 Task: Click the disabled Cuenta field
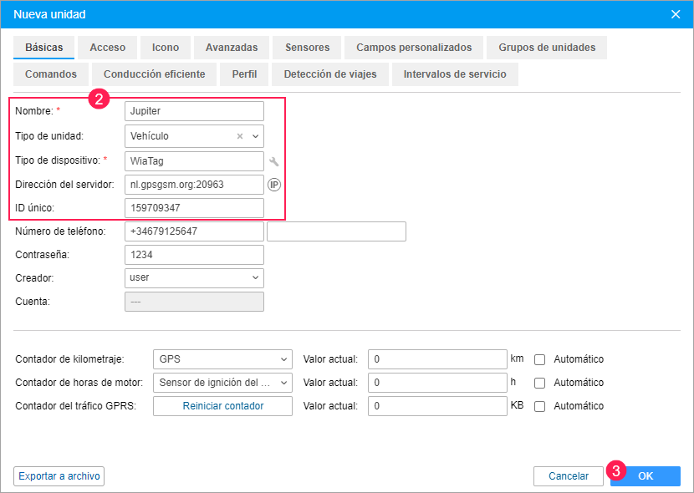tap(194, 302)
